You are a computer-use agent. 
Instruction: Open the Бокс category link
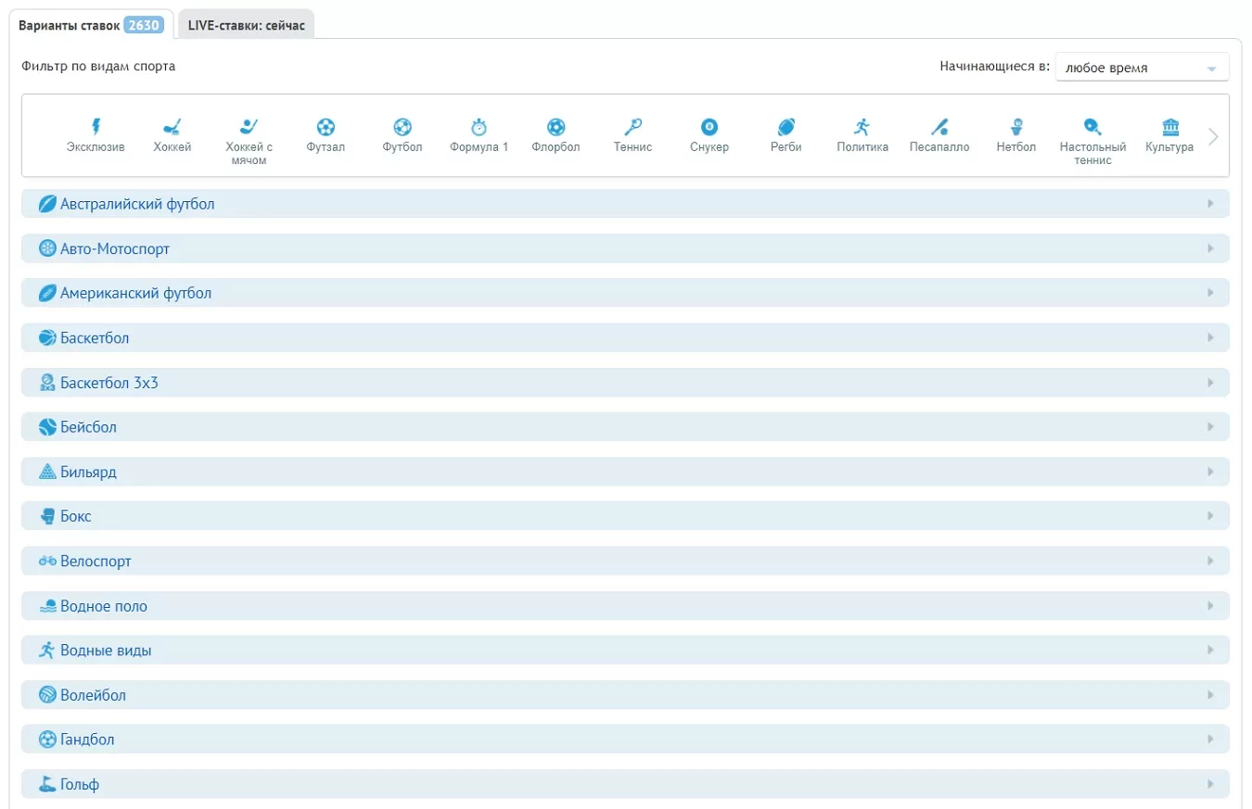click(76, 516)
